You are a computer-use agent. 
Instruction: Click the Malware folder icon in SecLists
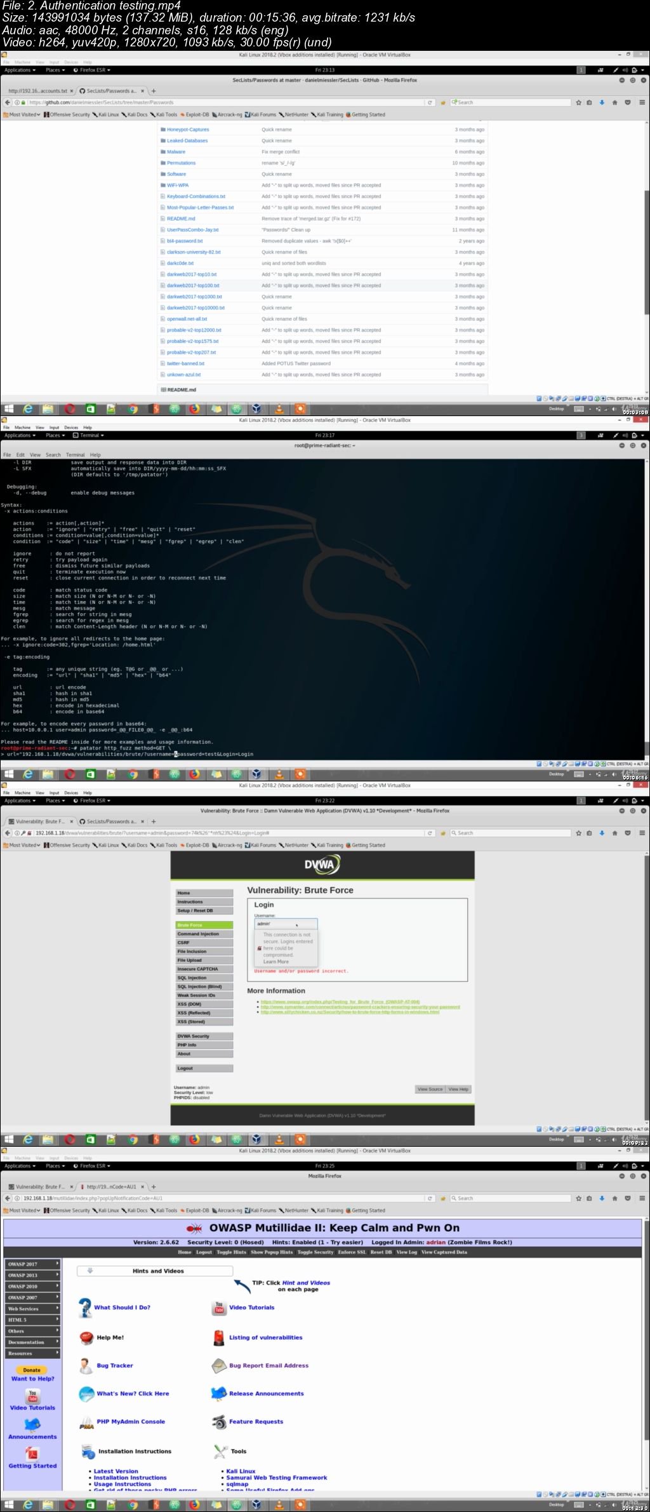(163, 152)
